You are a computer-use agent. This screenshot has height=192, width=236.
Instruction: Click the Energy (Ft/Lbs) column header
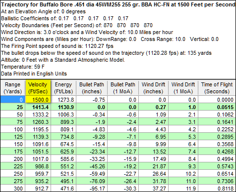(63, 88)
